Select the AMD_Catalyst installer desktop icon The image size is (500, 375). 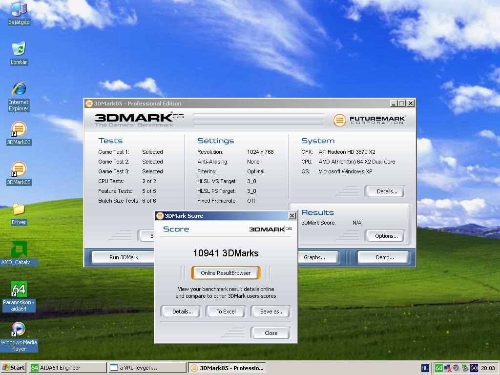[x=19, y=254]
